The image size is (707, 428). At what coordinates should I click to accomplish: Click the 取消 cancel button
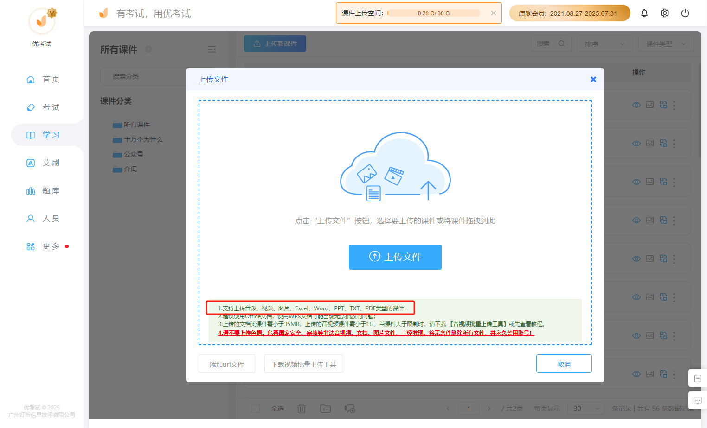[x=564, y=364]
